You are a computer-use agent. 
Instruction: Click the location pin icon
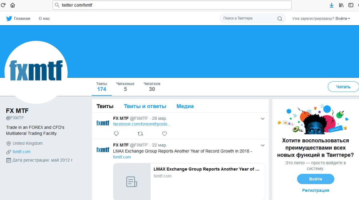pyautogui.click(x=8, y=144)
